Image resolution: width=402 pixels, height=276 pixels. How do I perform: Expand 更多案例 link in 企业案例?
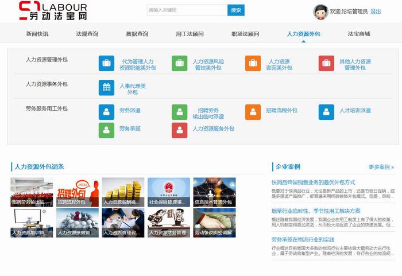pos(381,167)
